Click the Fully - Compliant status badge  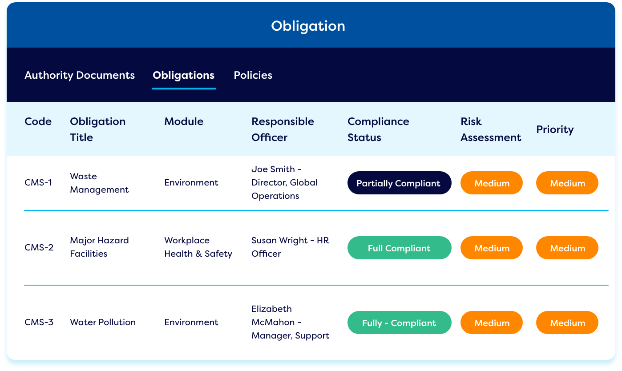click(400, 323)
